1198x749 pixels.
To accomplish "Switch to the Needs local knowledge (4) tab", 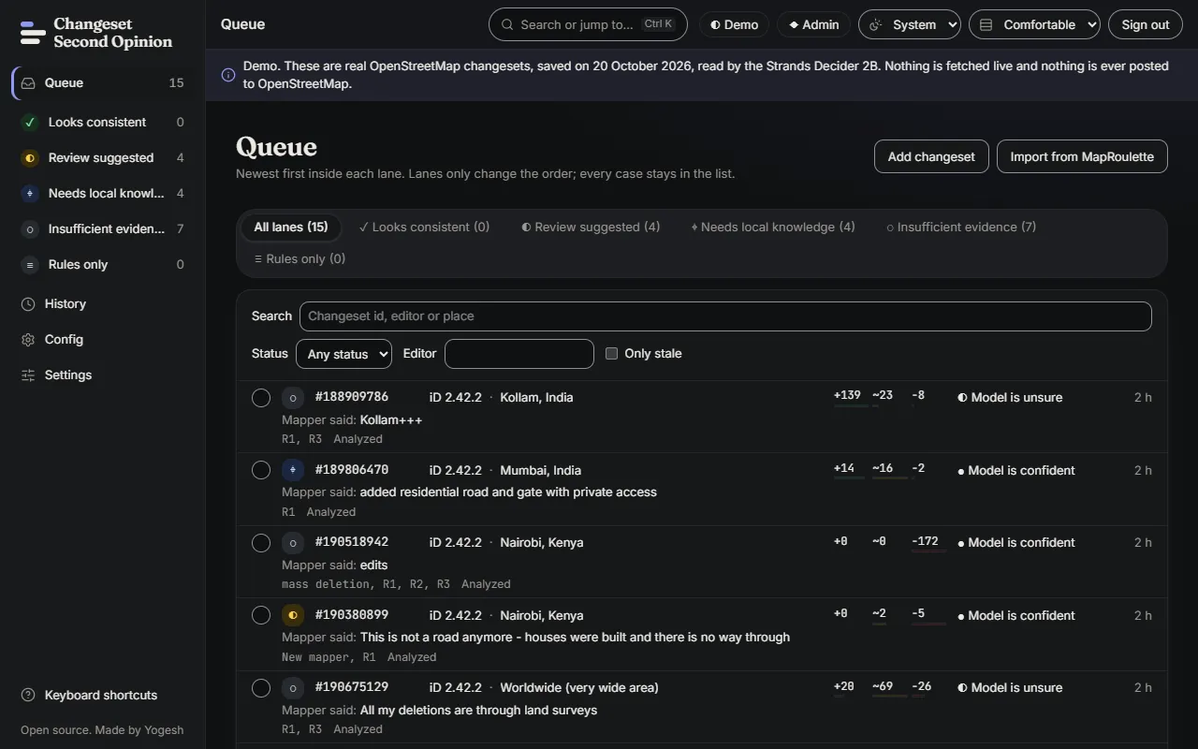I will pyautogui.click(x=773, y=228).
